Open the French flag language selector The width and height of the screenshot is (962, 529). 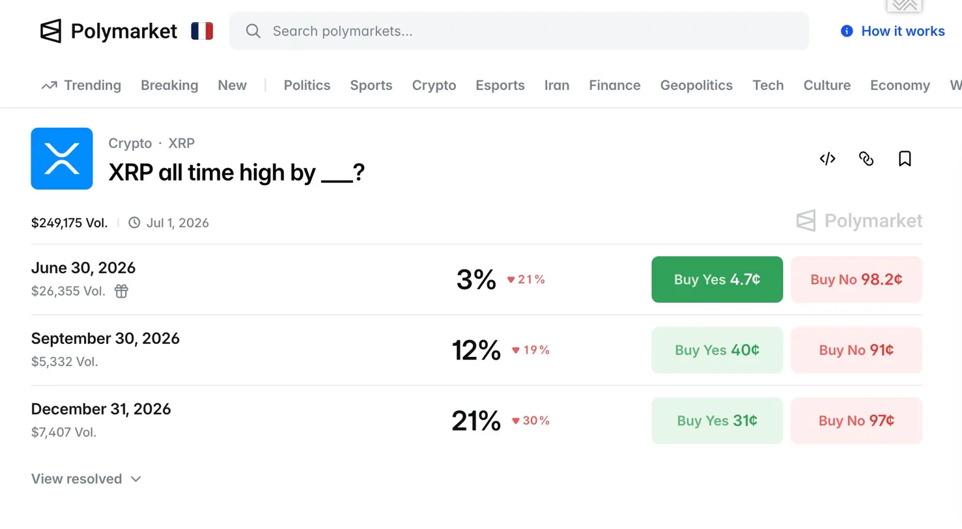tap(202, 31)
